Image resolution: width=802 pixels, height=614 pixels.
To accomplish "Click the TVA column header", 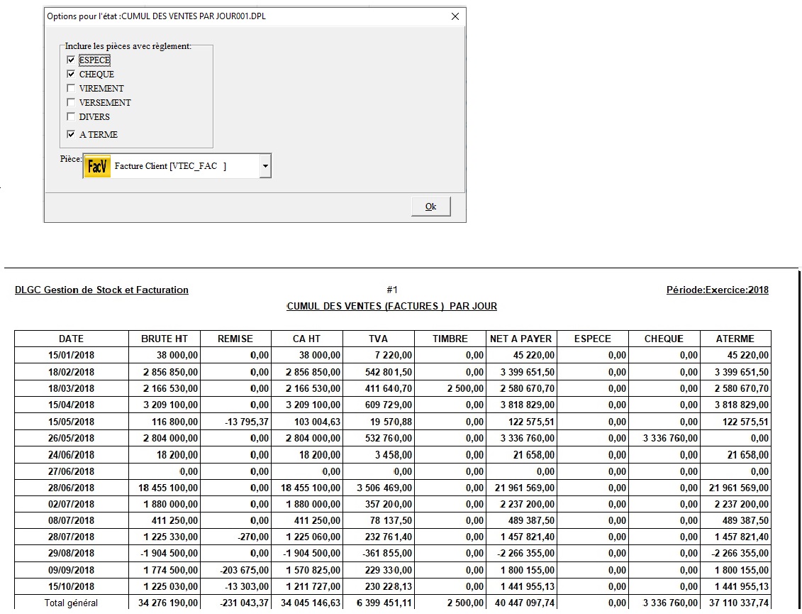I will pyautogui.click(x=379, y=339).
